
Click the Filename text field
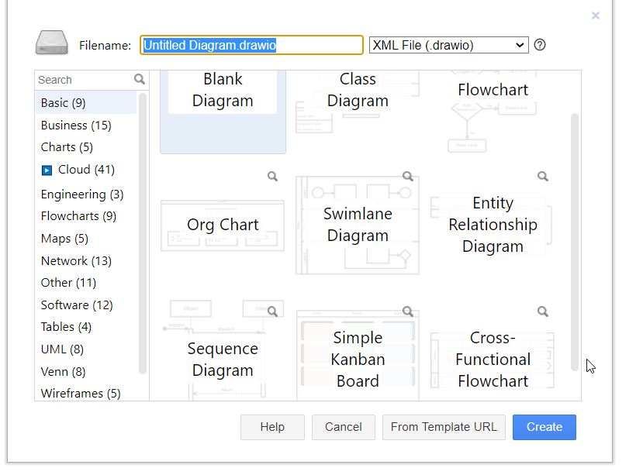pyautogui.click(x=251, y=45)
